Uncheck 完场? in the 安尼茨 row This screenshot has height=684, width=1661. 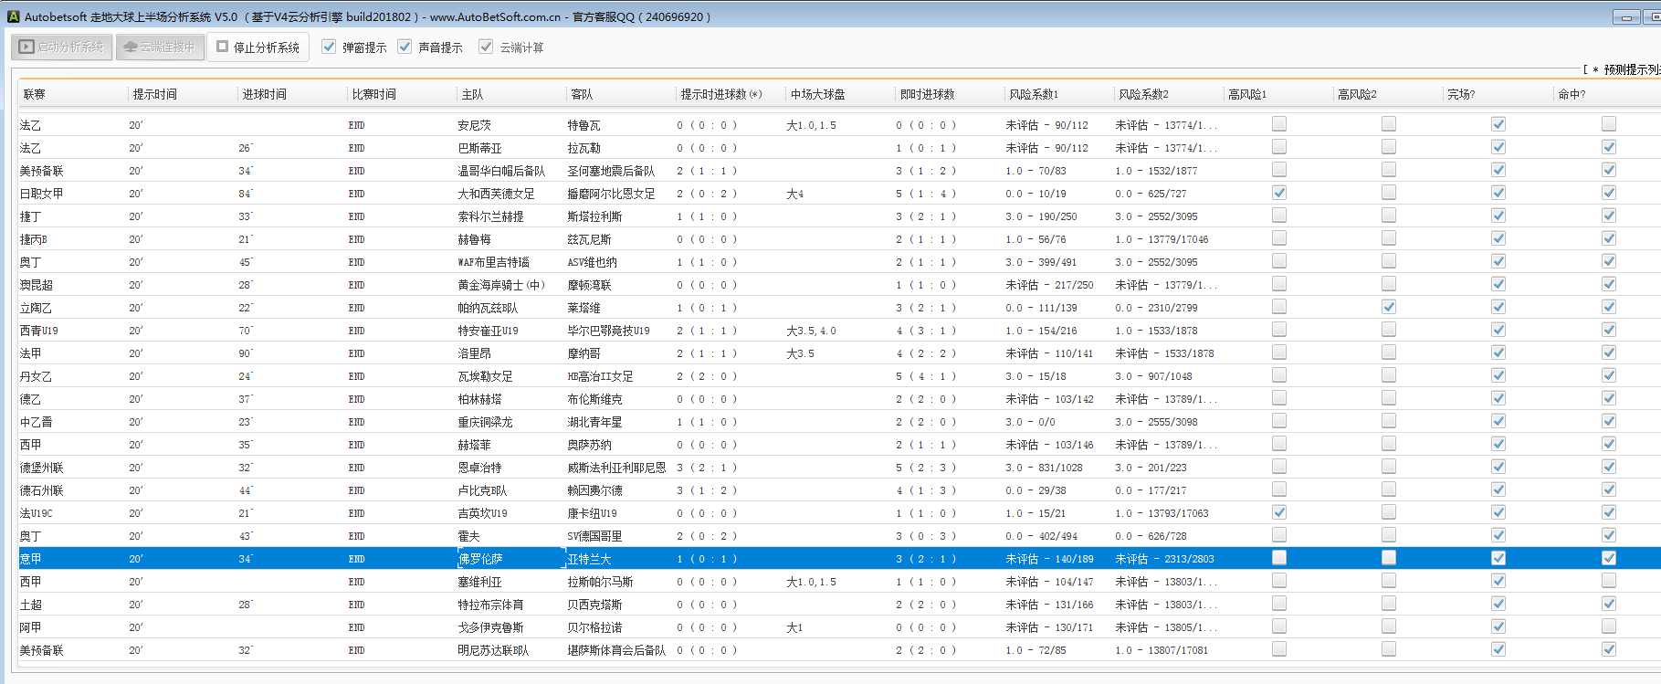[1498, 124]
